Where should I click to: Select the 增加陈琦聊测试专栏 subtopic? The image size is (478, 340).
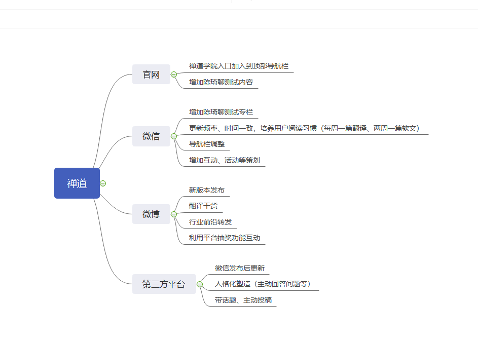(x=220, y=112)
